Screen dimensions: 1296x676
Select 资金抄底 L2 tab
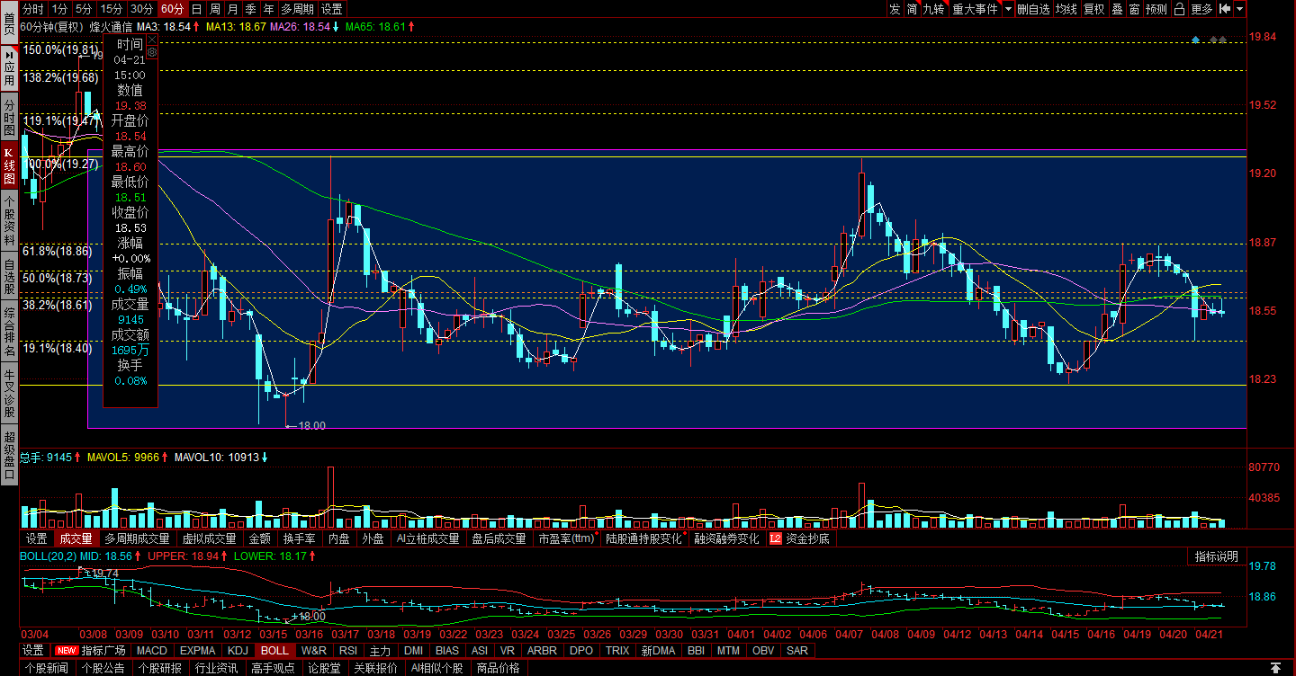(800, 539)
